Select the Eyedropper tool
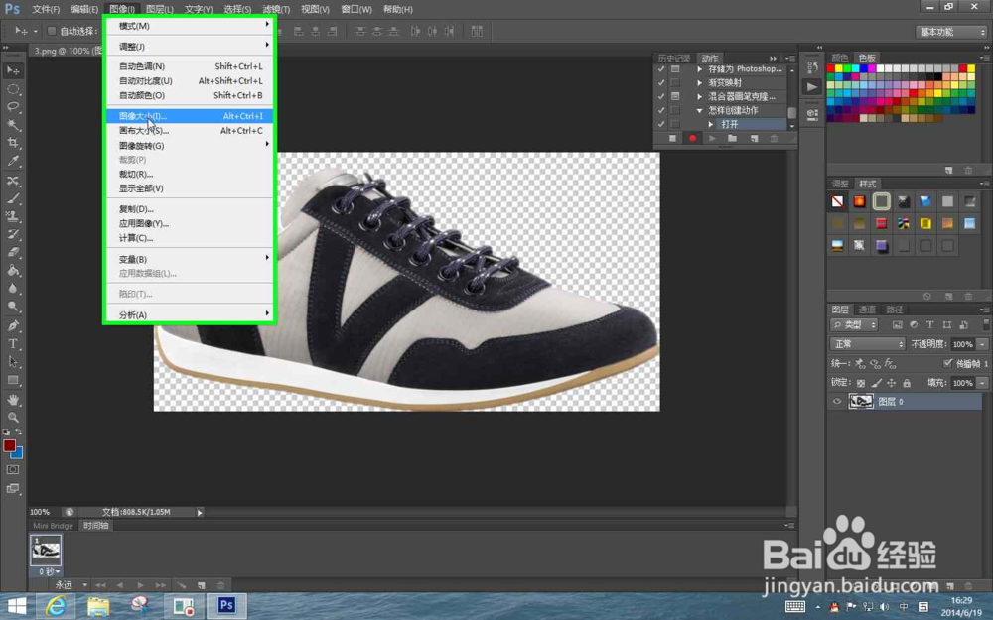 [13, 161]
